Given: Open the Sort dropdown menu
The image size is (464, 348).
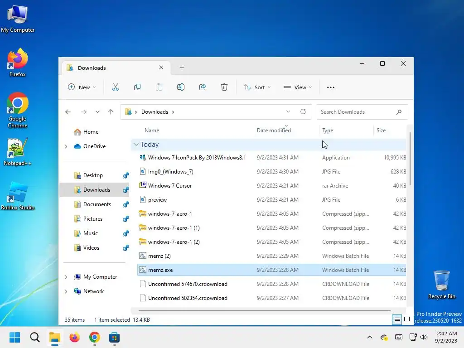Looking at the screenshot, I should pos(257,87).
